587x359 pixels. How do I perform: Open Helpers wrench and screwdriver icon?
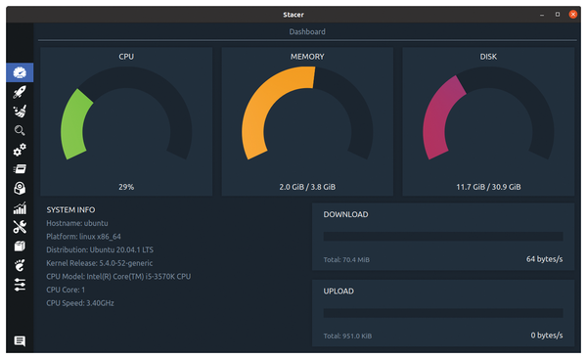point(20,227)
